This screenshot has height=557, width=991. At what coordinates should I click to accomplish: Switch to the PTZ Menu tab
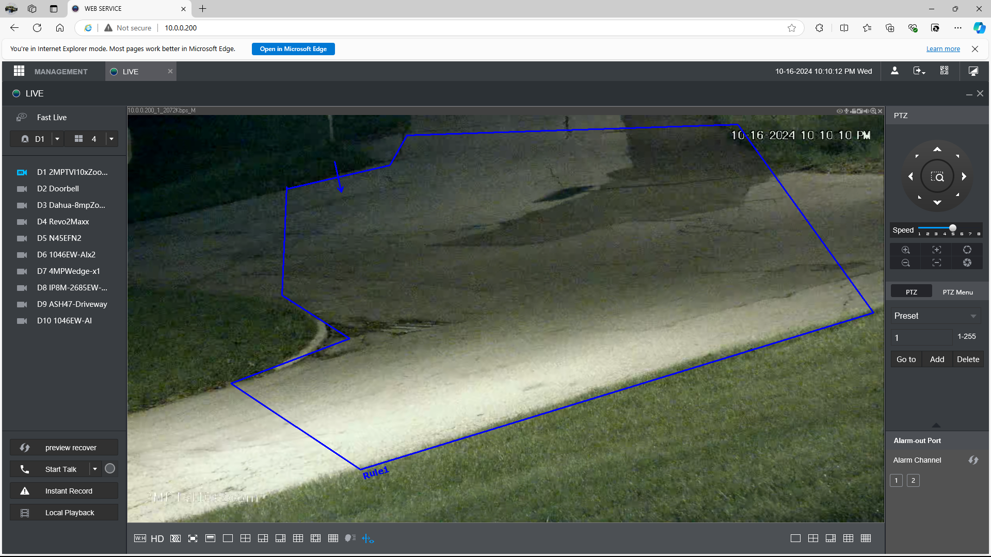[x=957, y=292]
